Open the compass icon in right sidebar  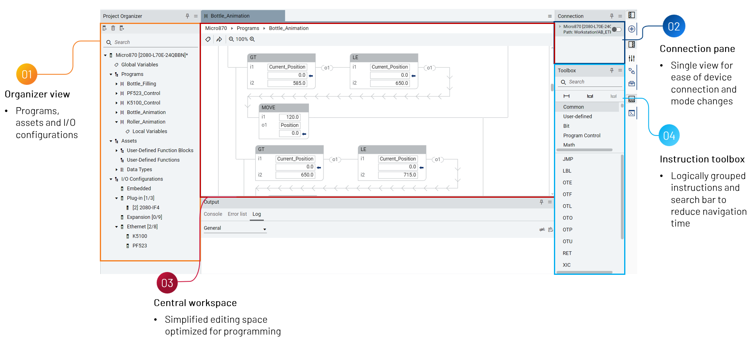click(631, 29)
